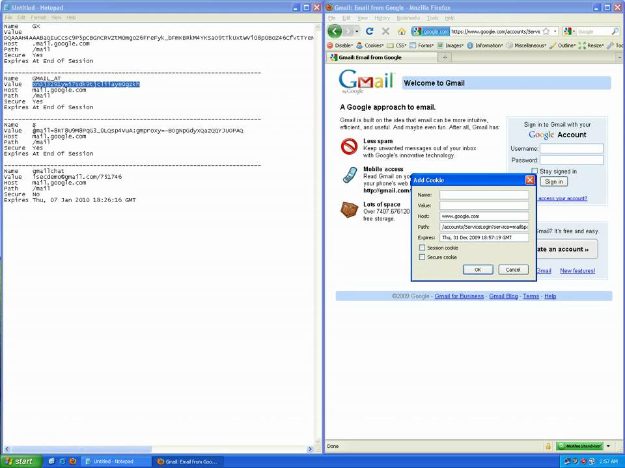Viewport: 625px width, 468px height.
Task: Toggle the Secure cookie checkbox
Action: [x=422, y=257]
